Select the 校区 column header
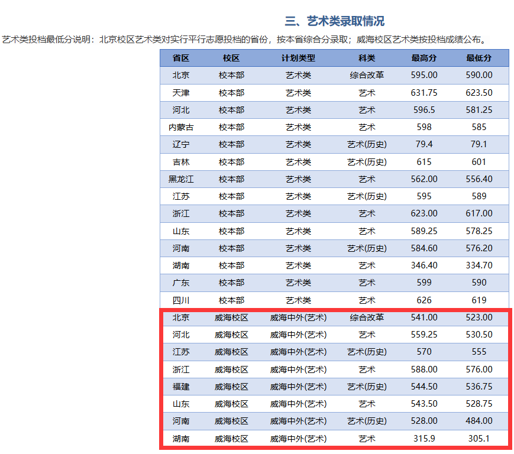Image resolution: width=514 pixels, height=454 pixels. tap(231, 59)
